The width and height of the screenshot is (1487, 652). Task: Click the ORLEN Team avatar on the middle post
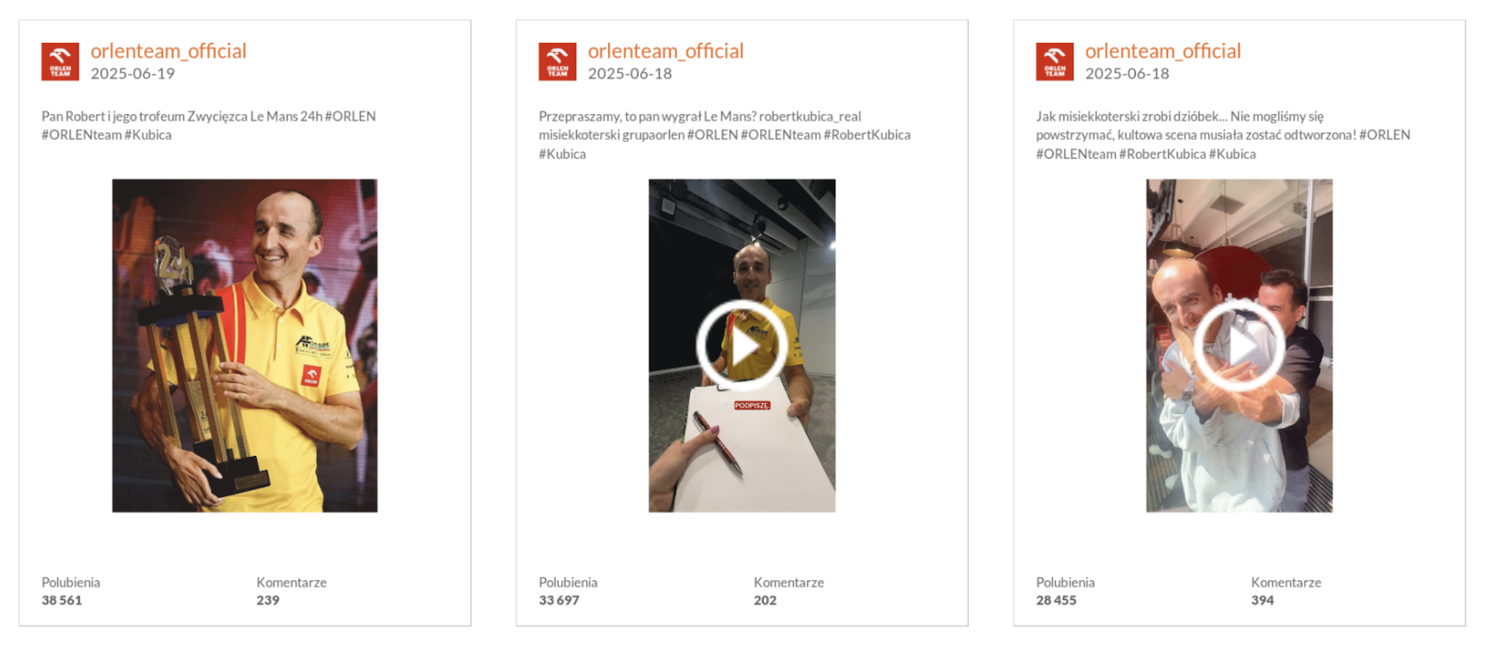pyautogui.click(x=558, y=62)
